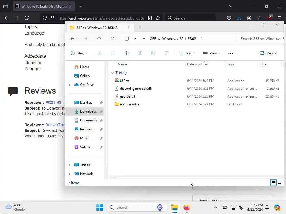Click the Delete trash icon in Explorer
The image size is (286, 214).
(x=167, y=53)
